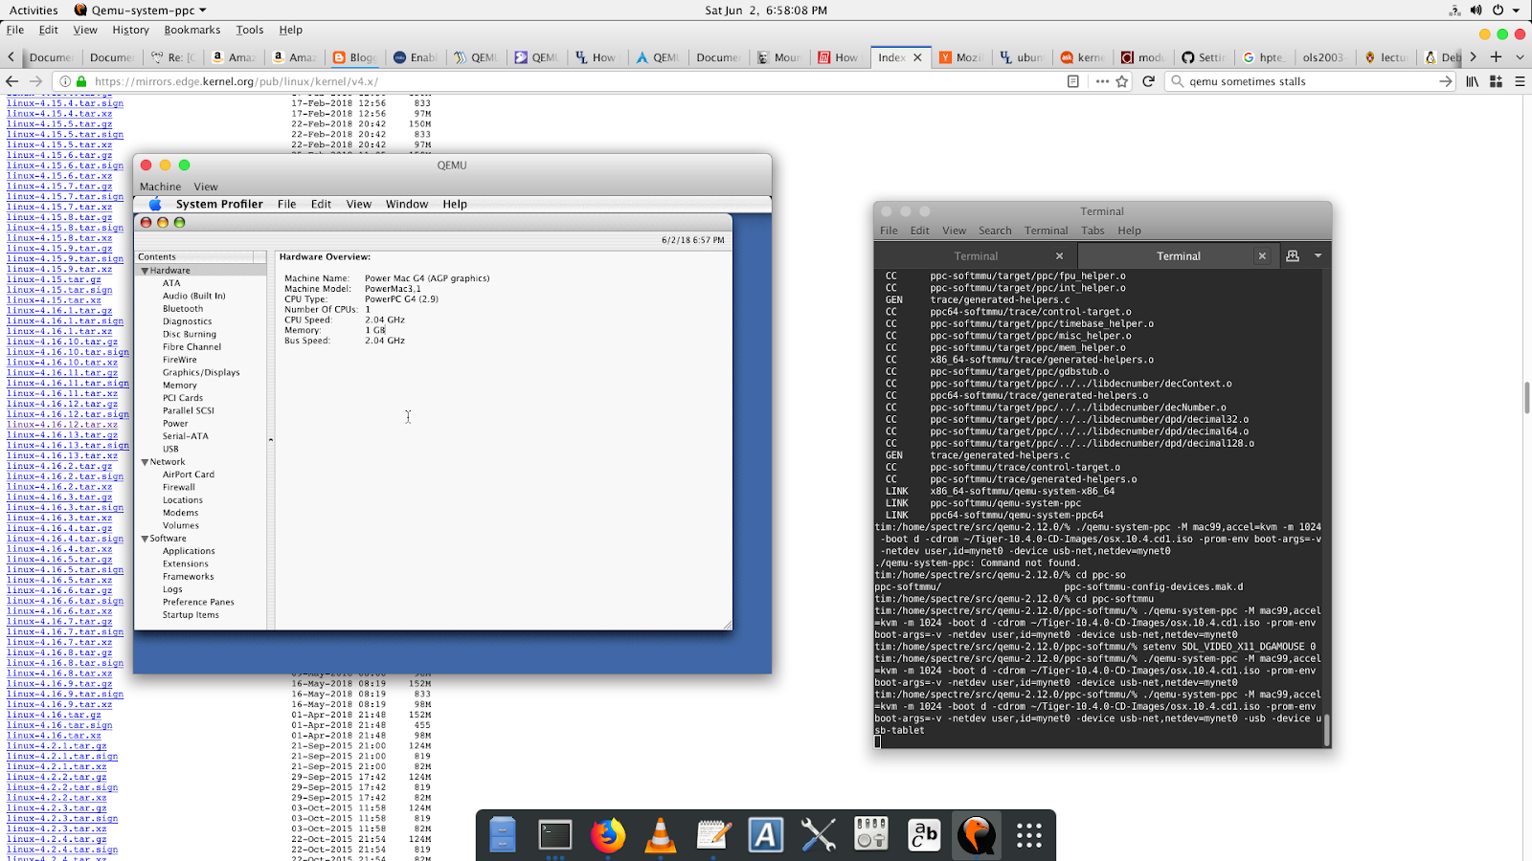Open the tweaks sliders dock icon
The height and width of the screenshot is (861, 1532).
pyautogui.click(x=871, y=835)
